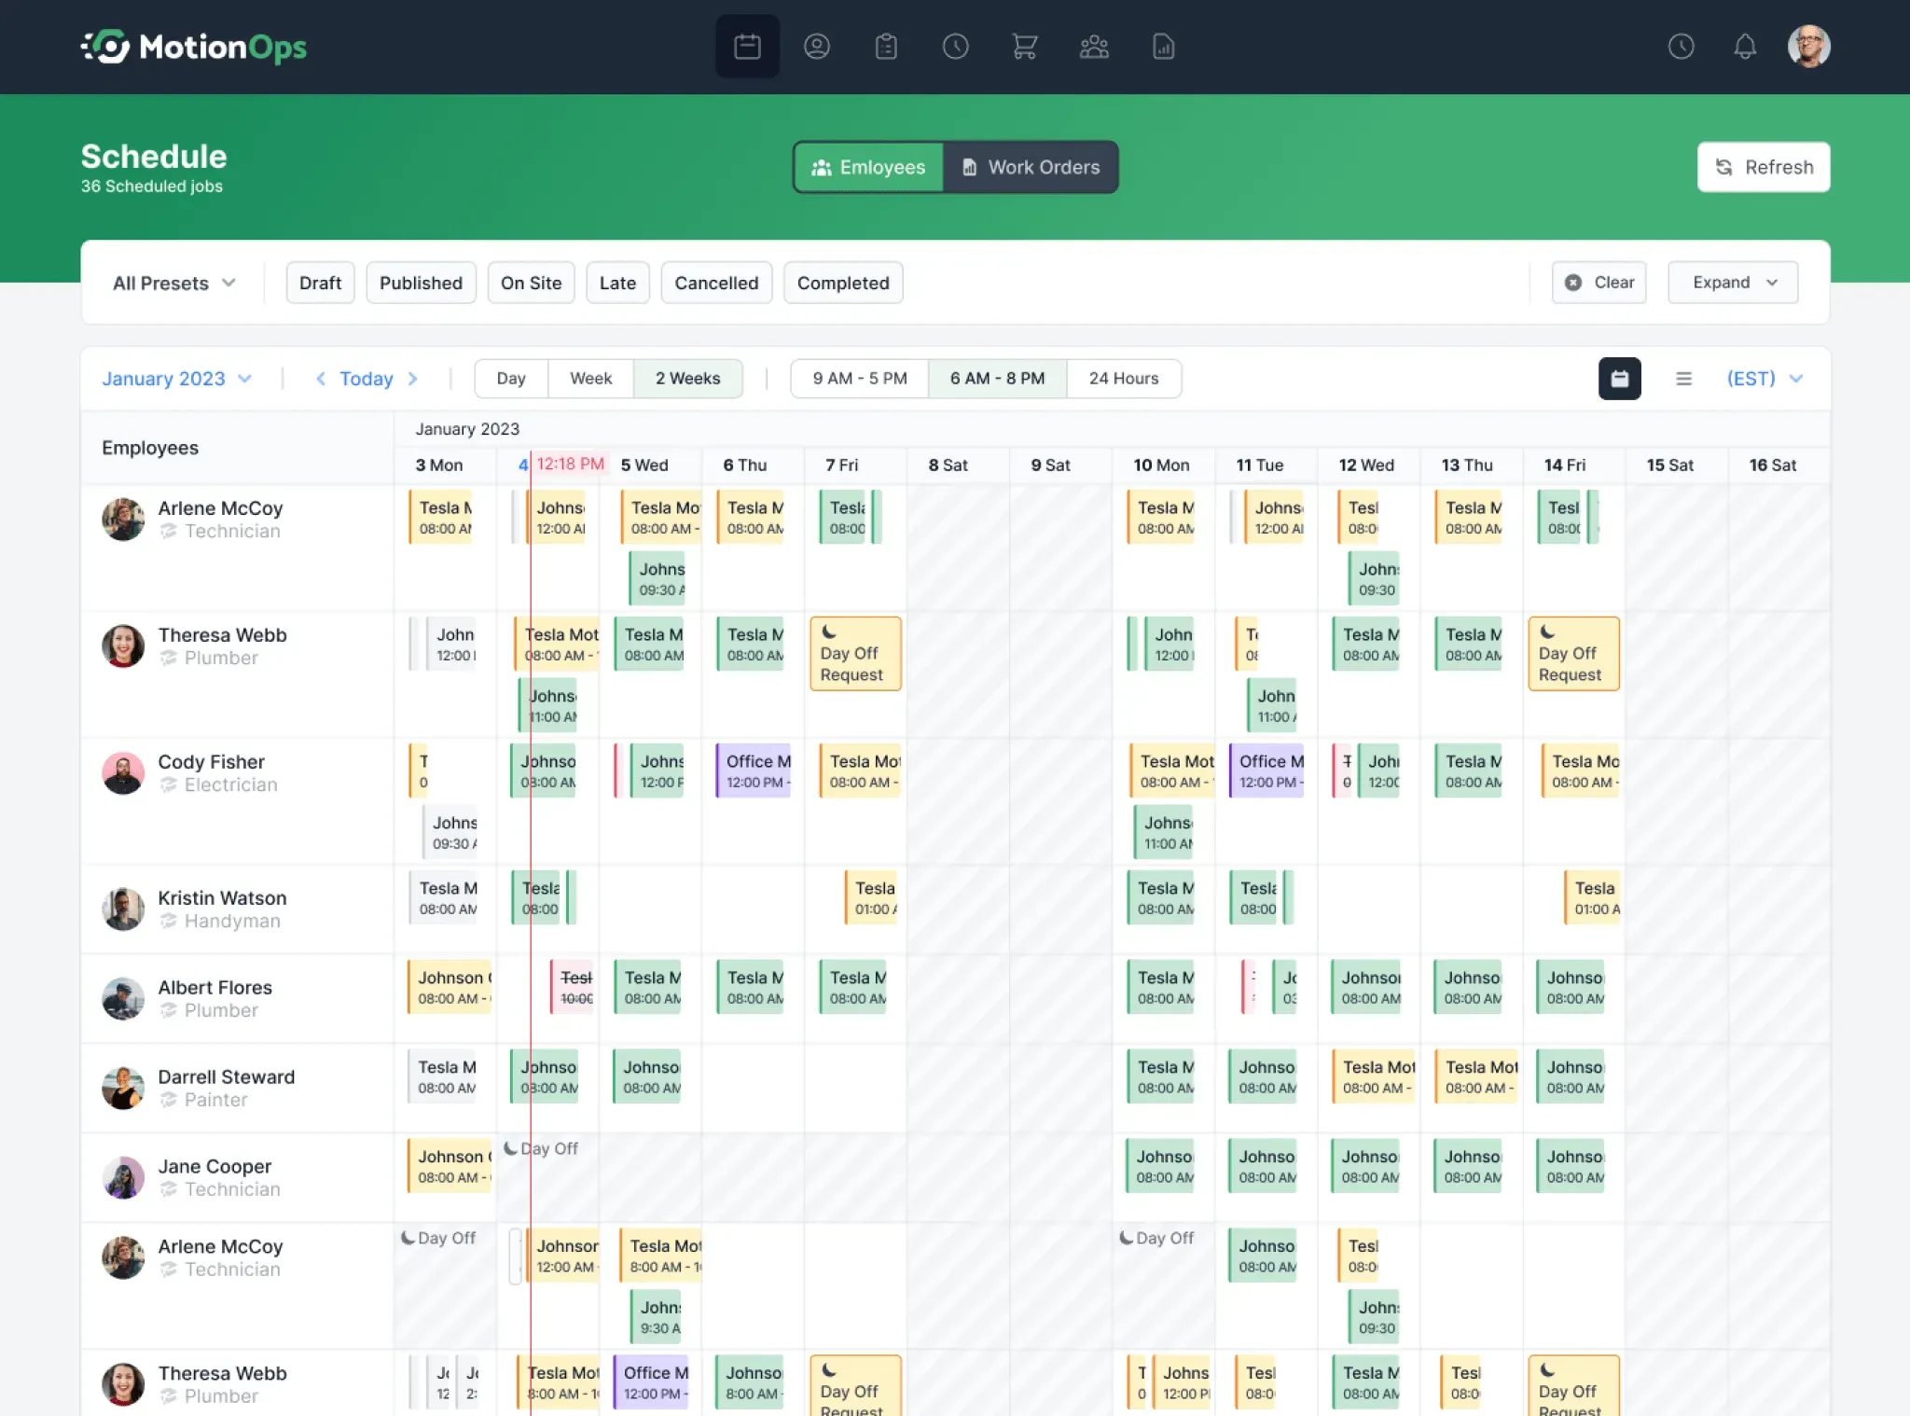Open the EST timezone dropdown
The image size is (1910, 1416).
[1765, 379]
